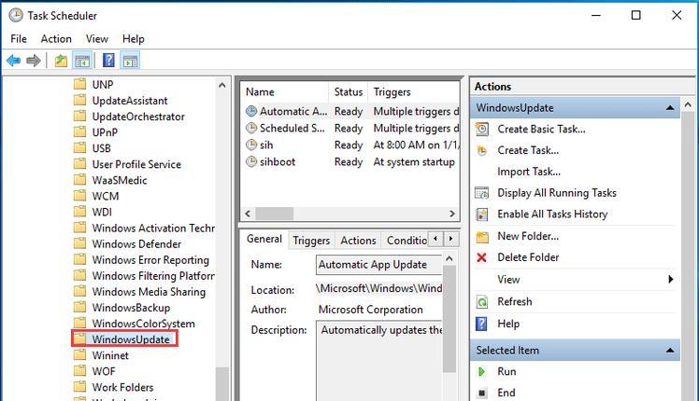Click Create Basic Task... action
Viewport: 699px width, 401px height.
541,129
